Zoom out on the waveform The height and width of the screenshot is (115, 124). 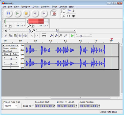point(56,36)
